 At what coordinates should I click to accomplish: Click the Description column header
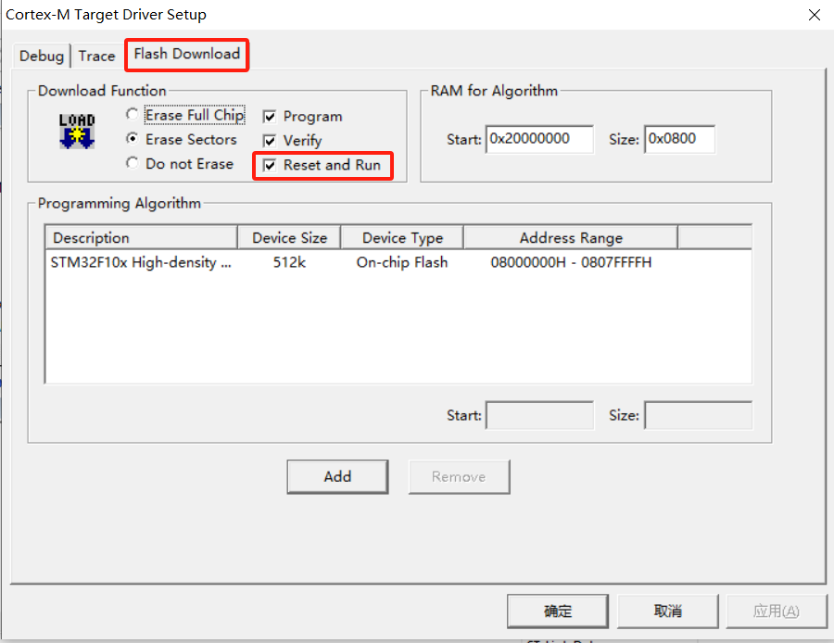coord(142,237)
